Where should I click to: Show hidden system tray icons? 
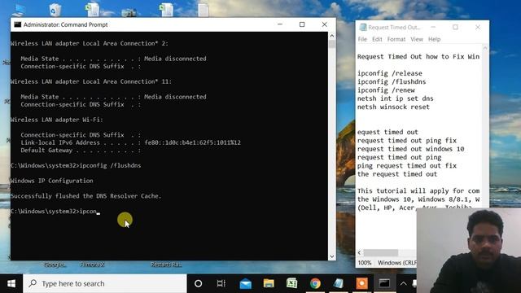pyautogui.click(x=404, y=283)
